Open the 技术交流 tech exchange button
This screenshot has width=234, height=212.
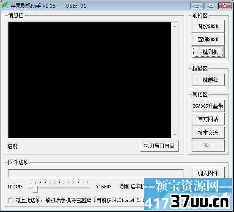[208, 133]
